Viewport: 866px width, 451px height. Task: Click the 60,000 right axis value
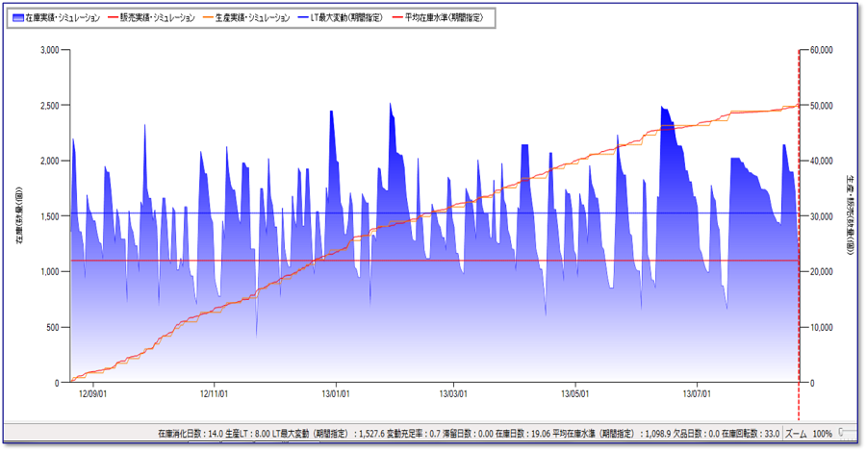point(819,50)
